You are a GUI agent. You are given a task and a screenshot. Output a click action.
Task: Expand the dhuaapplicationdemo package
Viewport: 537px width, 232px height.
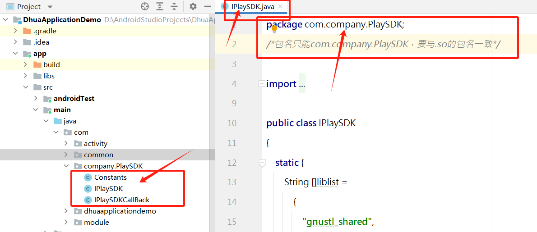click(x=66, y=211)
